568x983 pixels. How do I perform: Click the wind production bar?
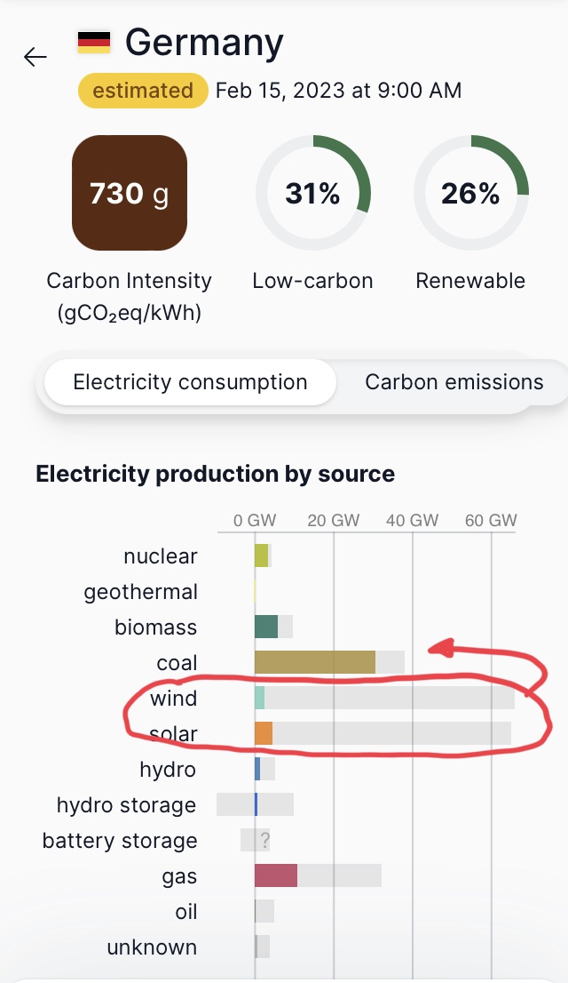tap(260, 699)
